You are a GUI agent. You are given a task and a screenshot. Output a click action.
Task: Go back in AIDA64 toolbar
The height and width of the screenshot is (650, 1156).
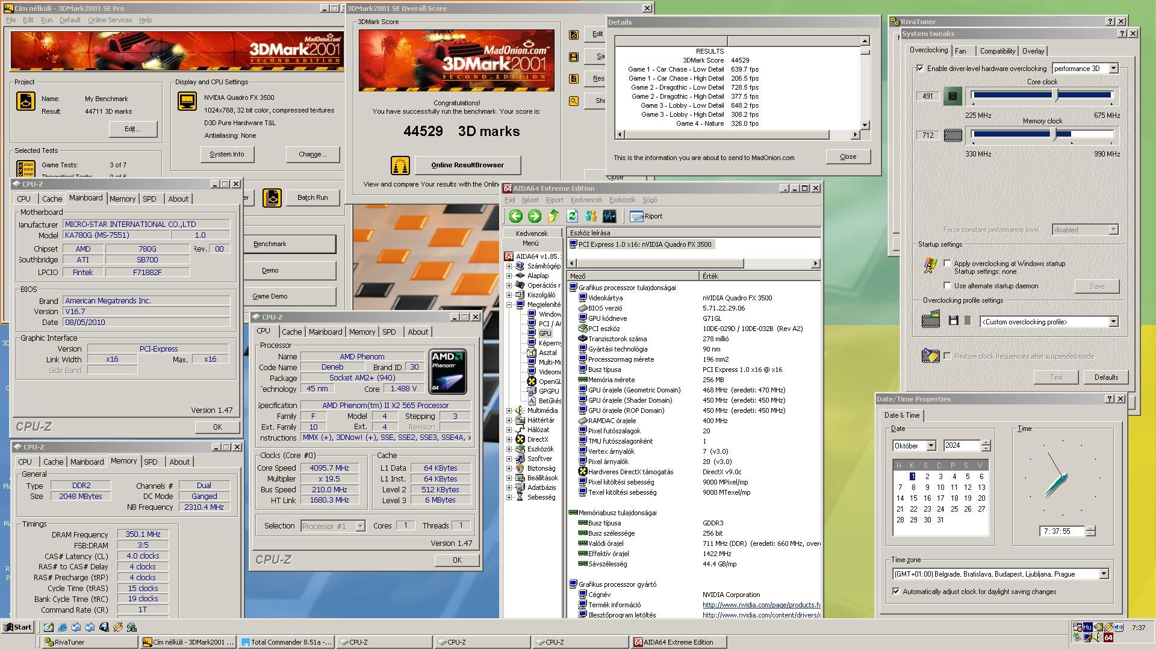tap(515, 216)
